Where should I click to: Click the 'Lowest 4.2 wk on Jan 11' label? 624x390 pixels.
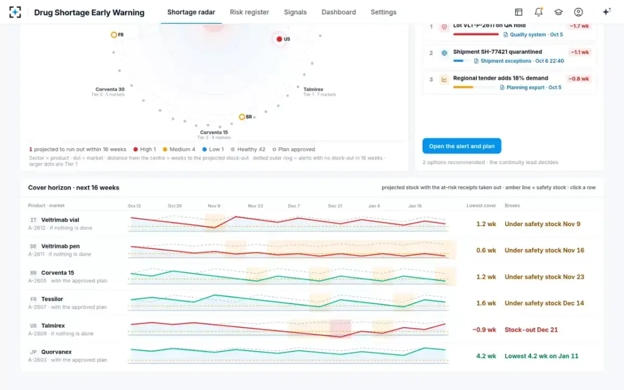(x=541, y=356)
